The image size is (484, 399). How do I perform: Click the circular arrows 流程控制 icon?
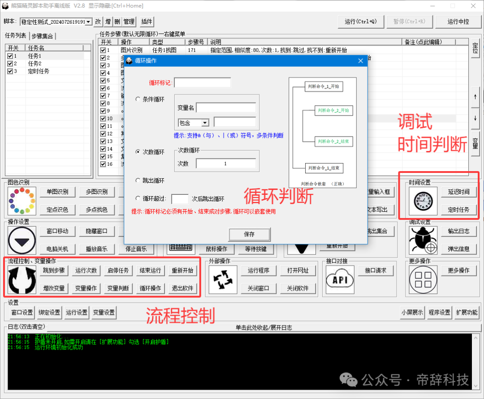[22, 279]
